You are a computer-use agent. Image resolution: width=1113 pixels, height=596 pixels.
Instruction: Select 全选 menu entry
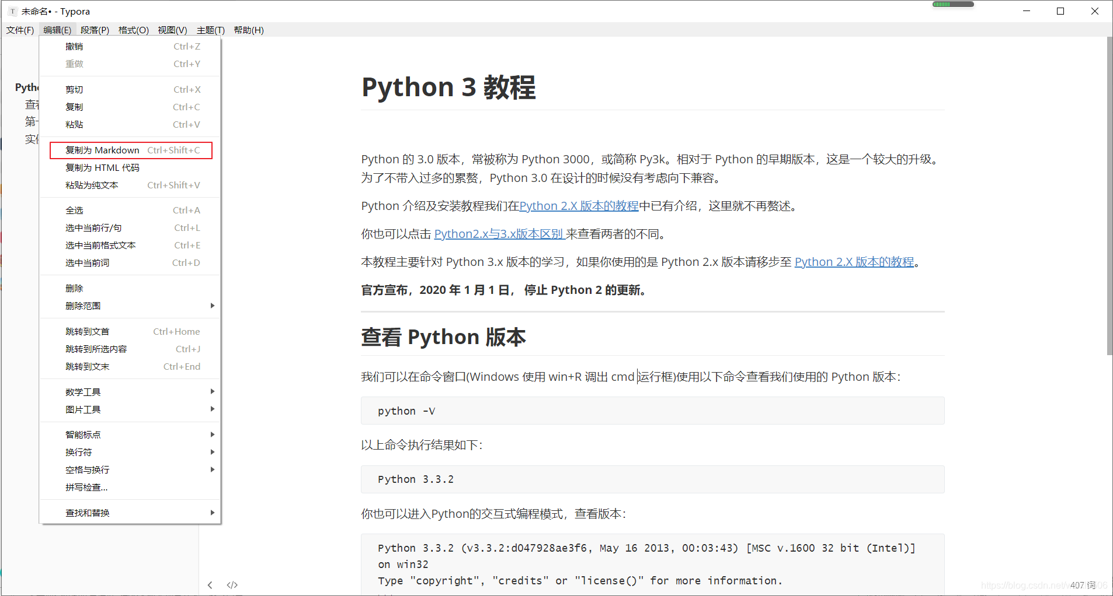click(130, 210)
